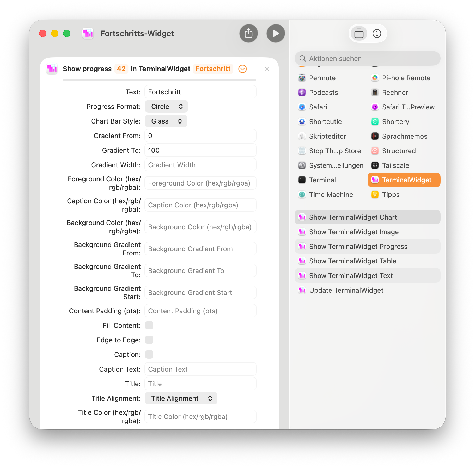Select Skripteditor in the app list
The height and width of the screenshot is (468, 475).
(331, 136)
